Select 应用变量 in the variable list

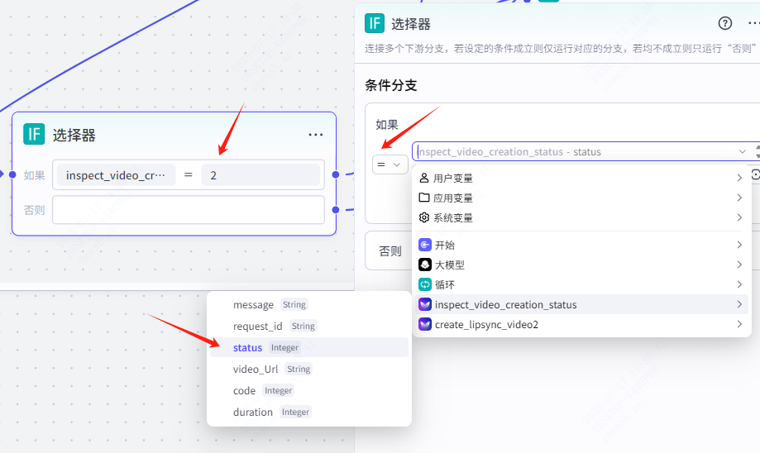(x=581, y=198)
